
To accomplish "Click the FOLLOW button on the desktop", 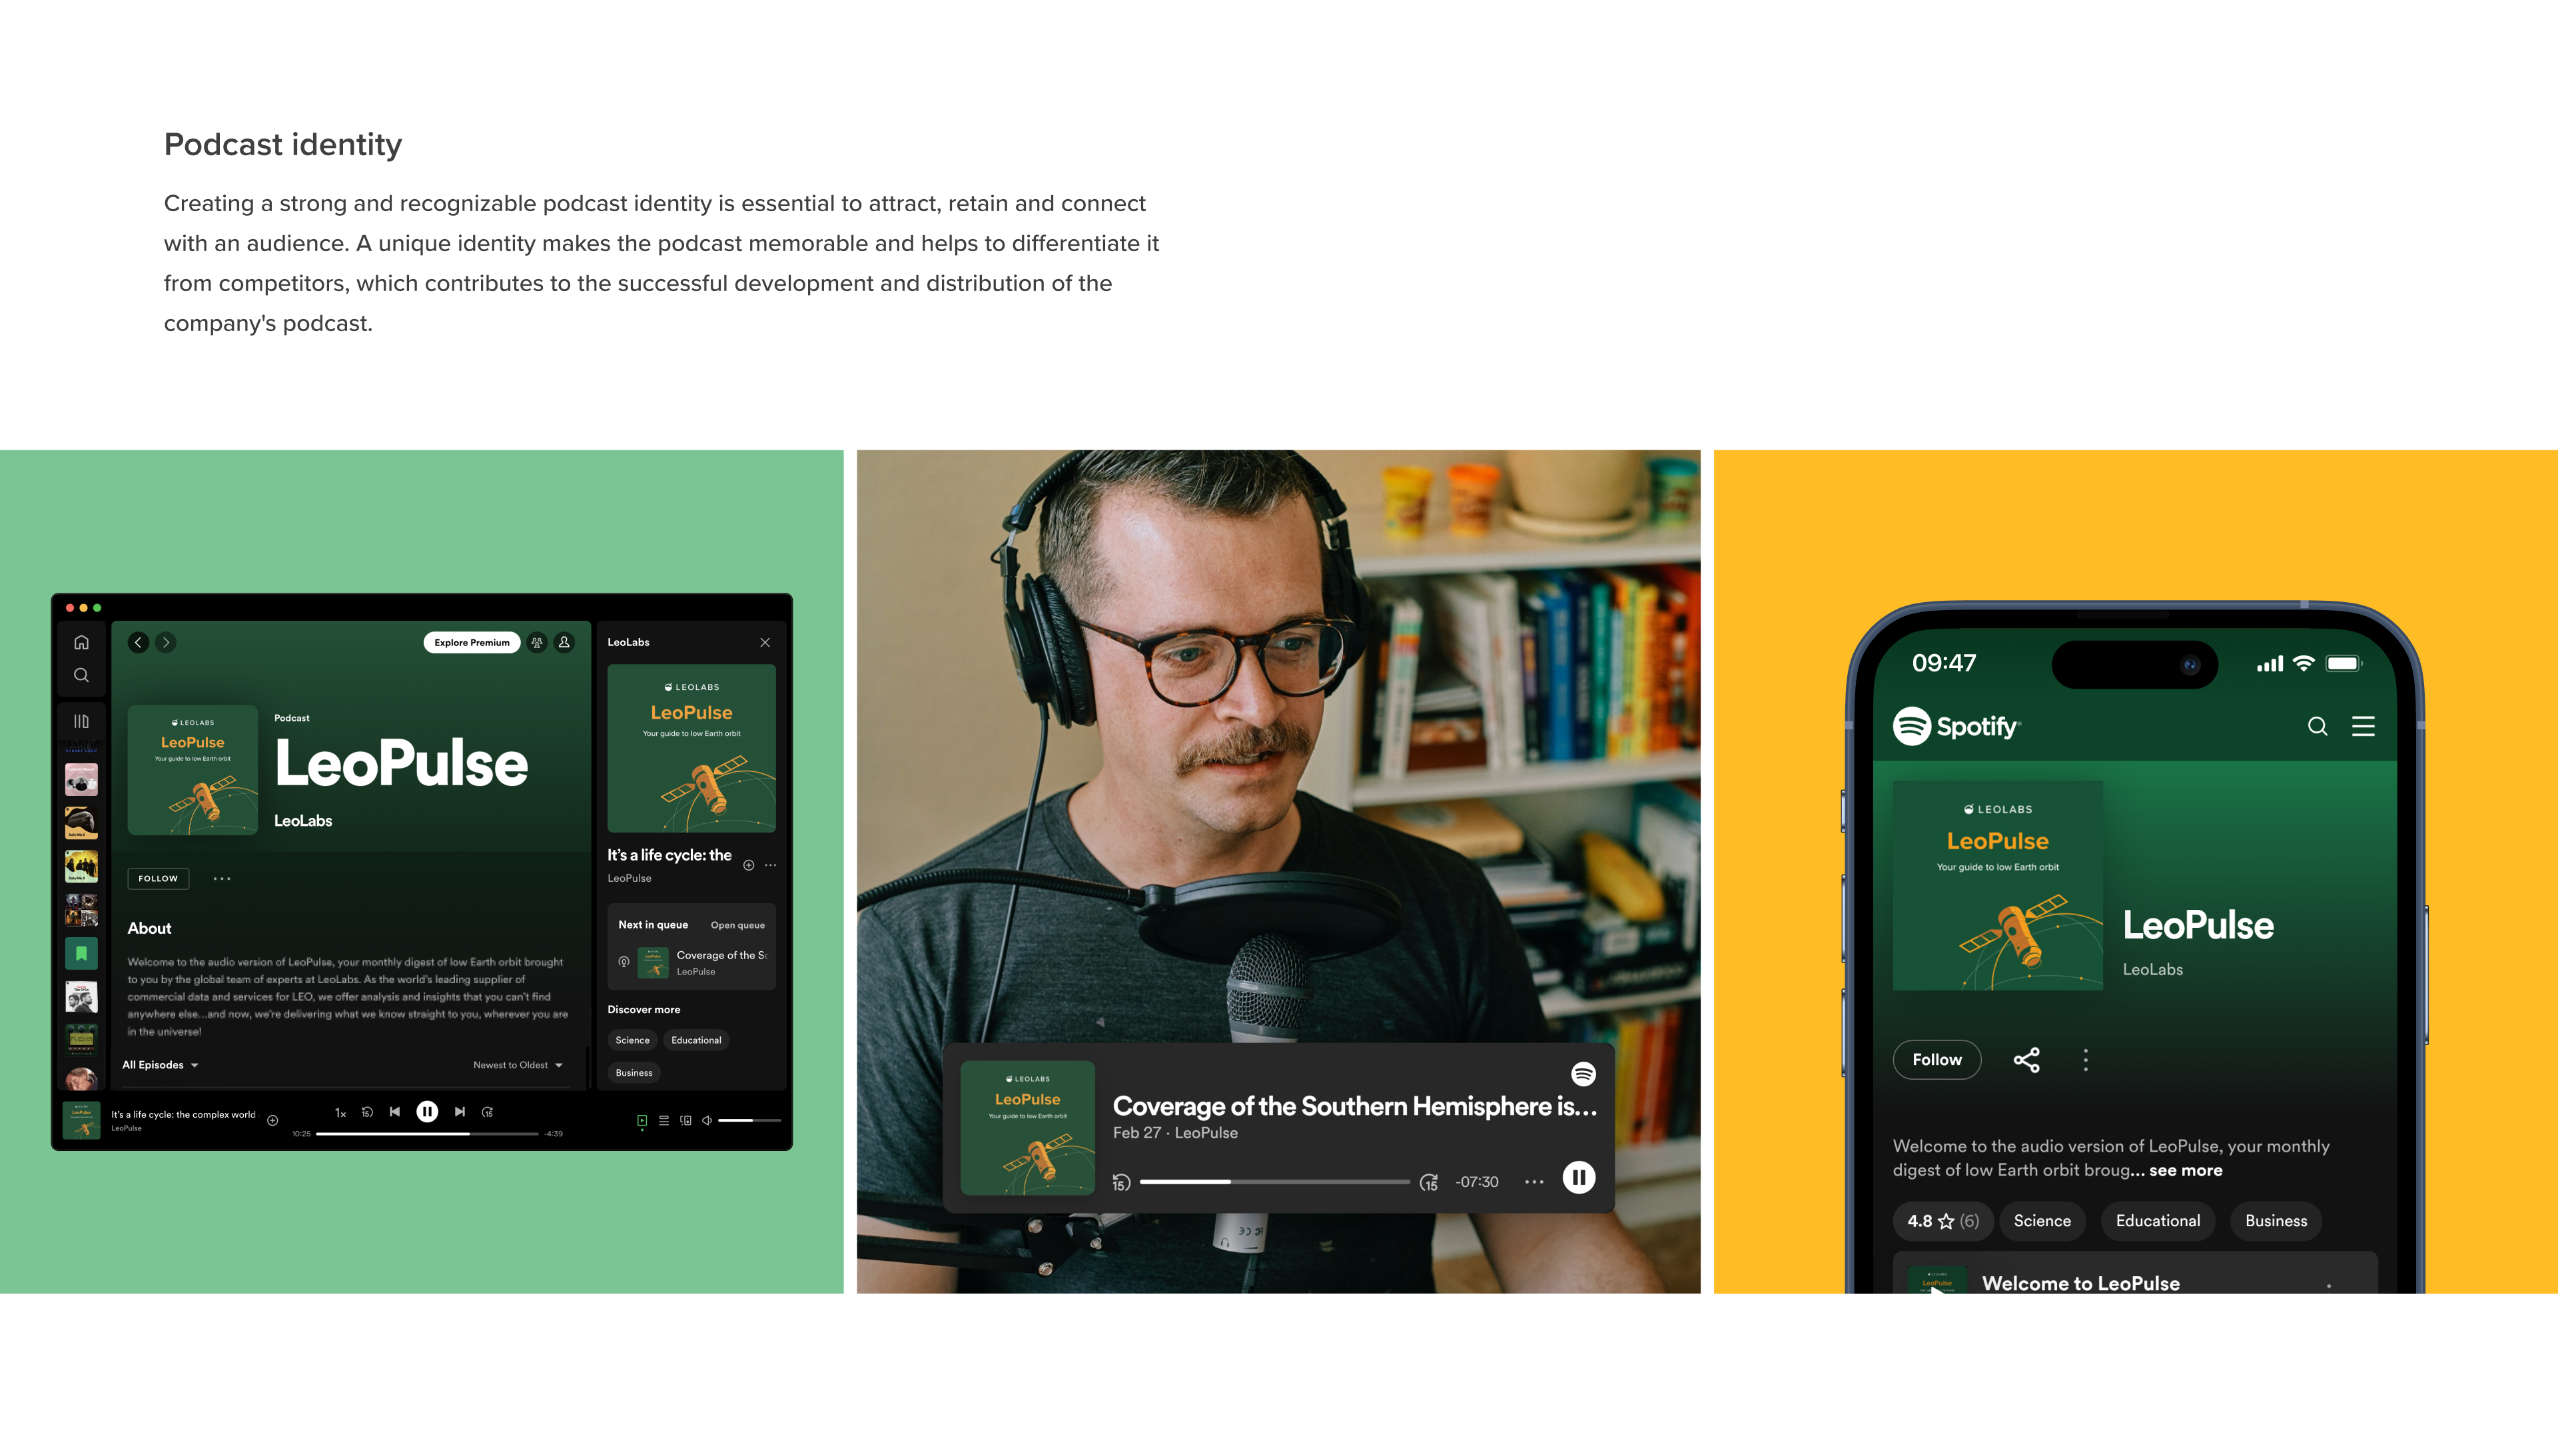I will 158,878.
